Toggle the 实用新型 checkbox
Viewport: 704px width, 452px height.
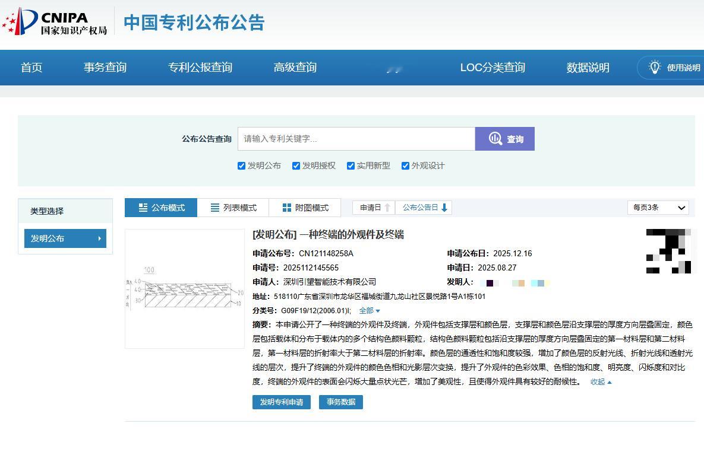click(351, 166)
